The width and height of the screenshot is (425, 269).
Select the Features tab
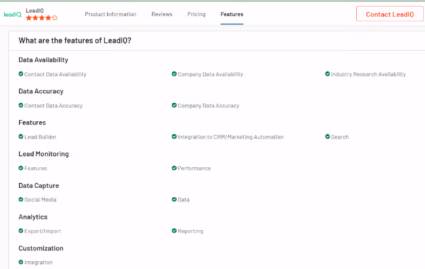pyautogui.click(x=232, y=14)
